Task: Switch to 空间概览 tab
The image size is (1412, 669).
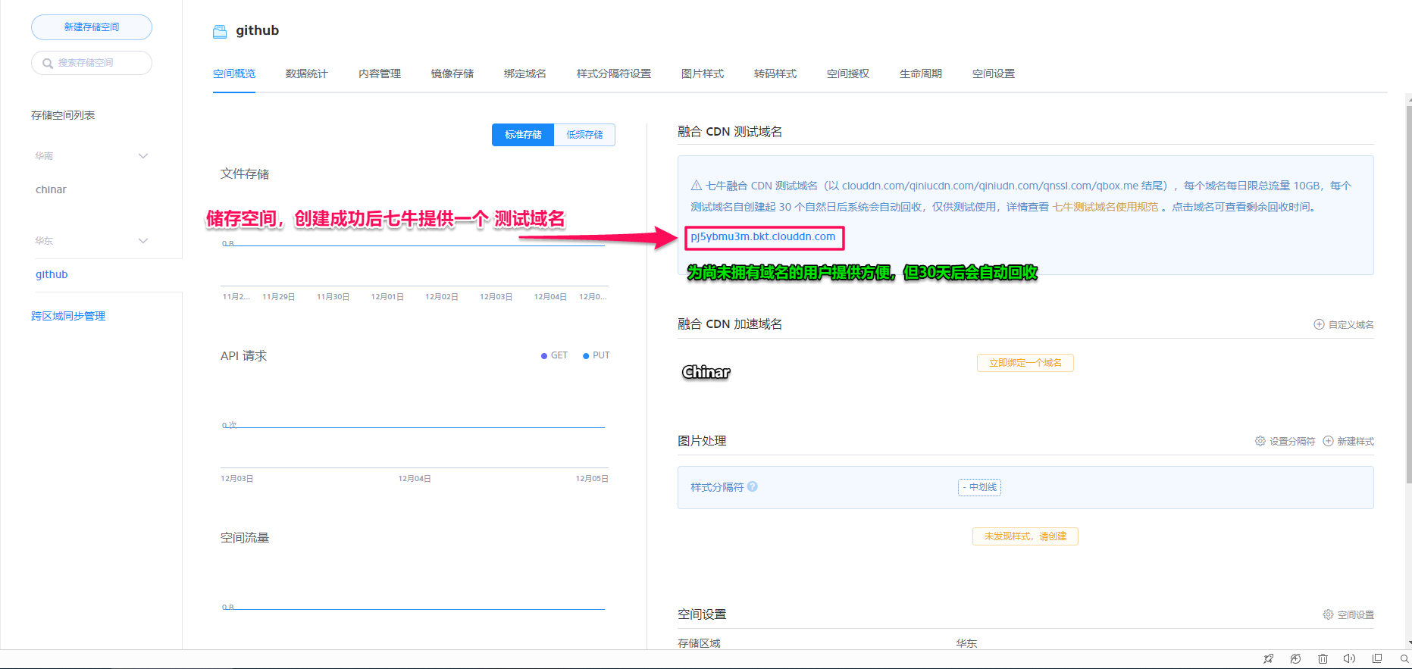Action: tap(234, 73)
